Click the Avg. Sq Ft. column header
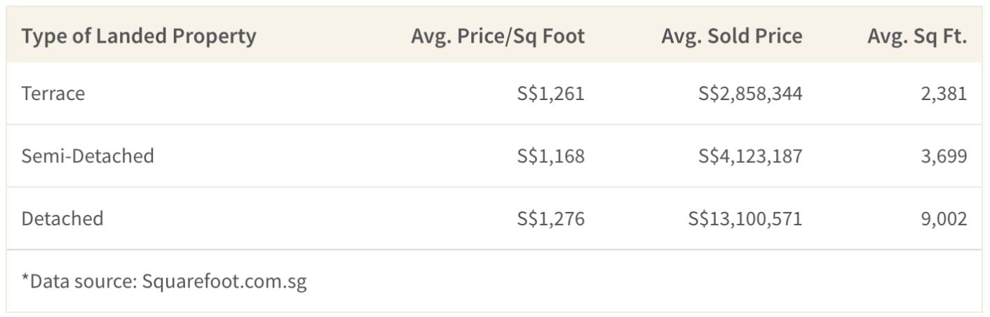 coord(917,36)
